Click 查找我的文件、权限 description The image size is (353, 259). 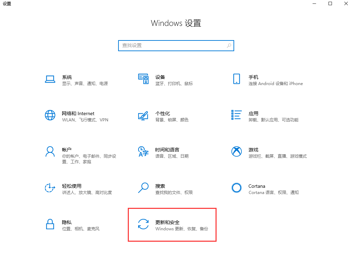174,193
